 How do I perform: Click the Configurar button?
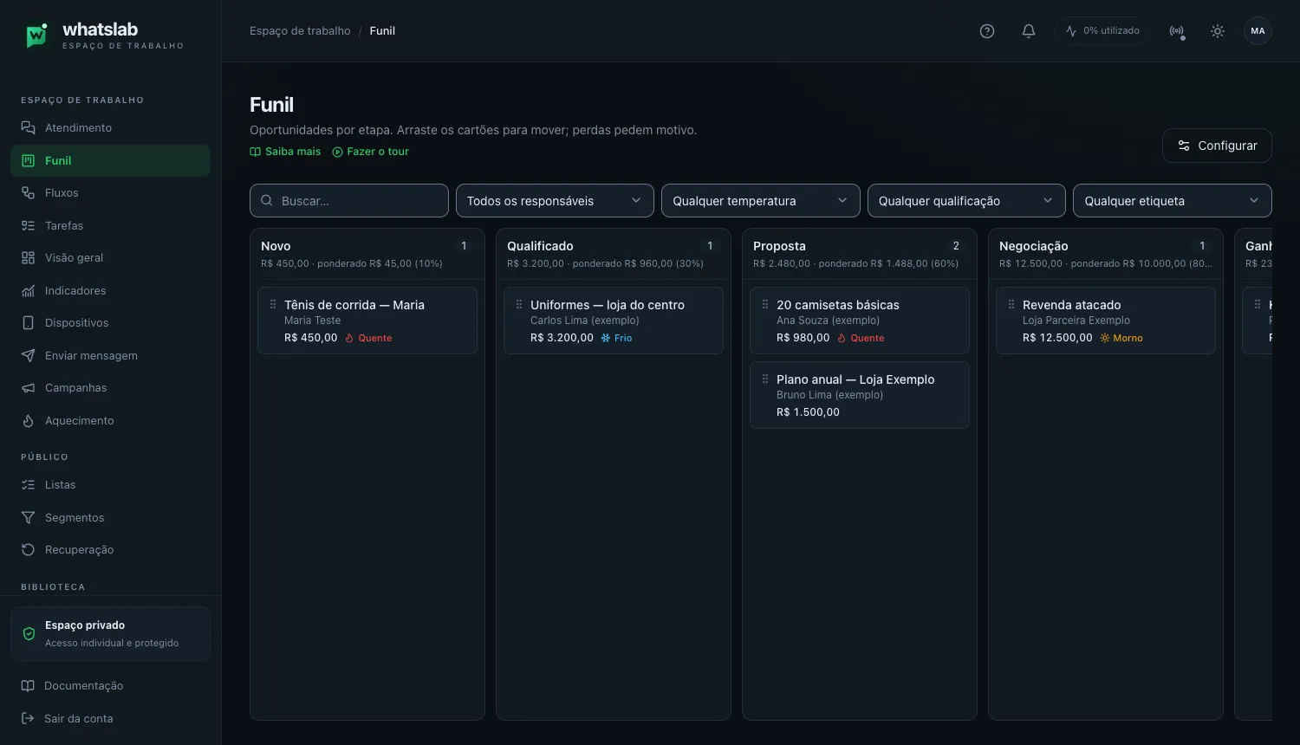tap(1217, 146)
